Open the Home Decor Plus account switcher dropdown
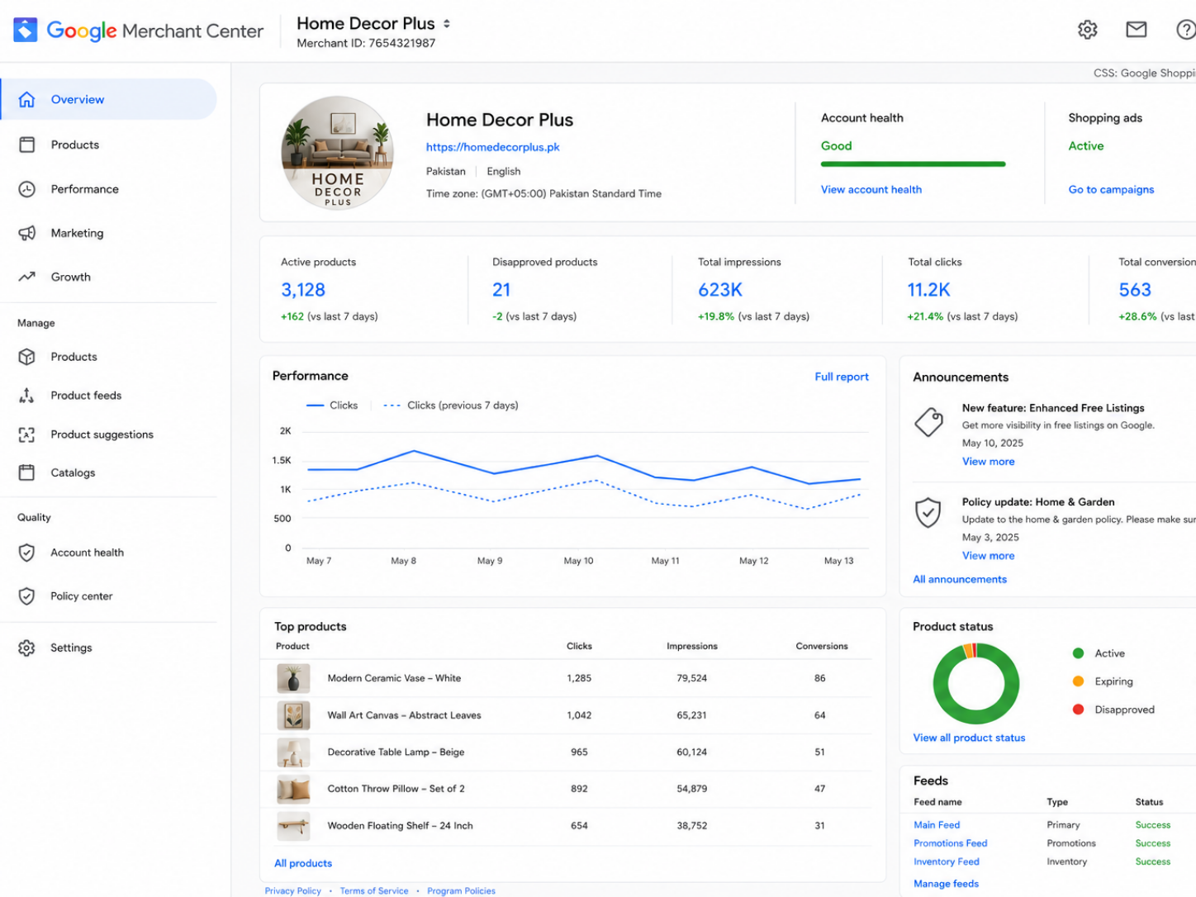Image resolution: width=1196 pixels, height=897 pixels. pyautogui.click(x=447, y=24)
